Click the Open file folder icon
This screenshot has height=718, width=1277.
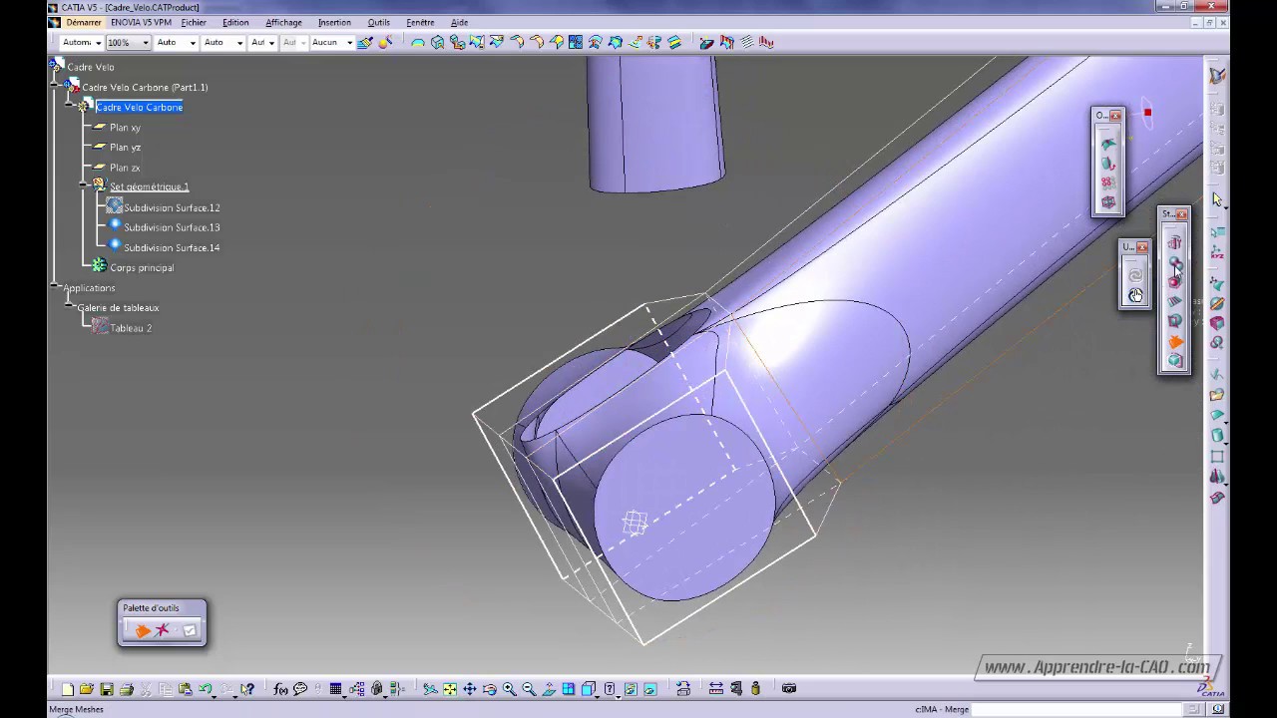coord(87,689)
